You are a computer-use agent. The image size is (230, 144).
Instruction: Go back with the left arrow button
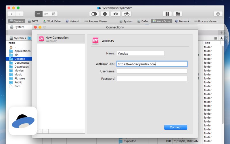tap(11, 14)
